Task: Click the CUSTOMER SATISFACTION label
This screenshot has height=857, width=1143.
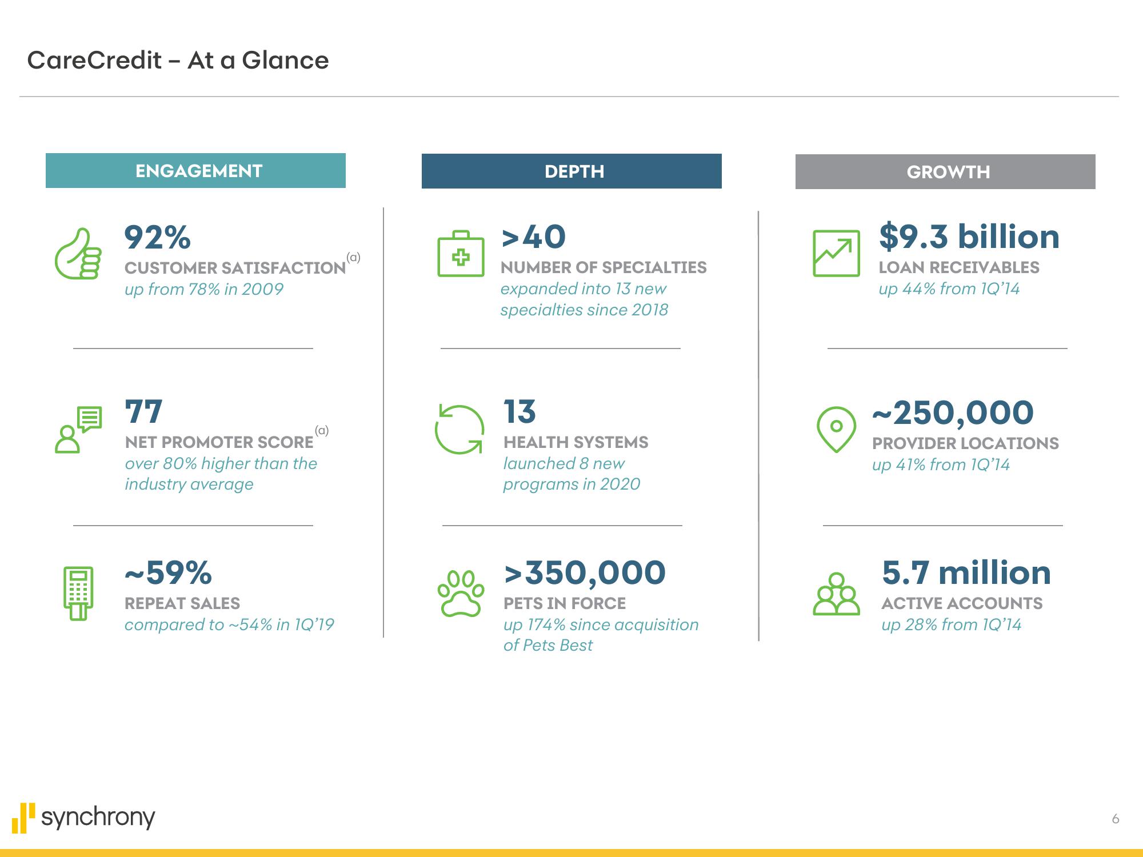Action: (235, 268)
